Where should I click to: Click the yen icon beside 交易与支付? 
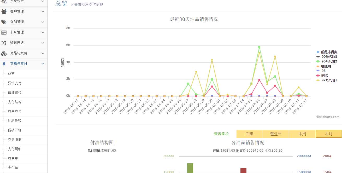click(x=4, y=64)
